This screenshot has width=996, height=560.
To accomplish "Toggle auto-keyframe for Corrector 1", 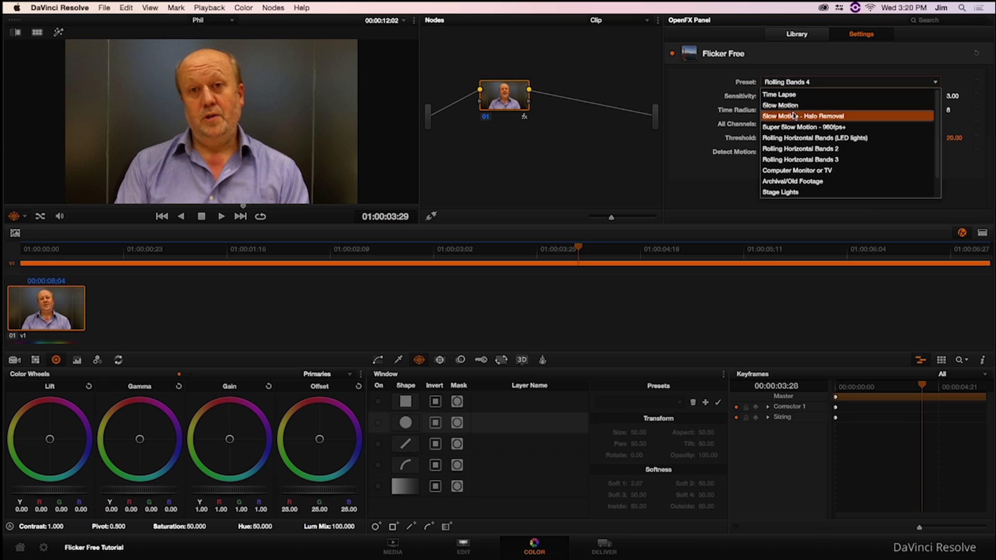I will point(756,407).
